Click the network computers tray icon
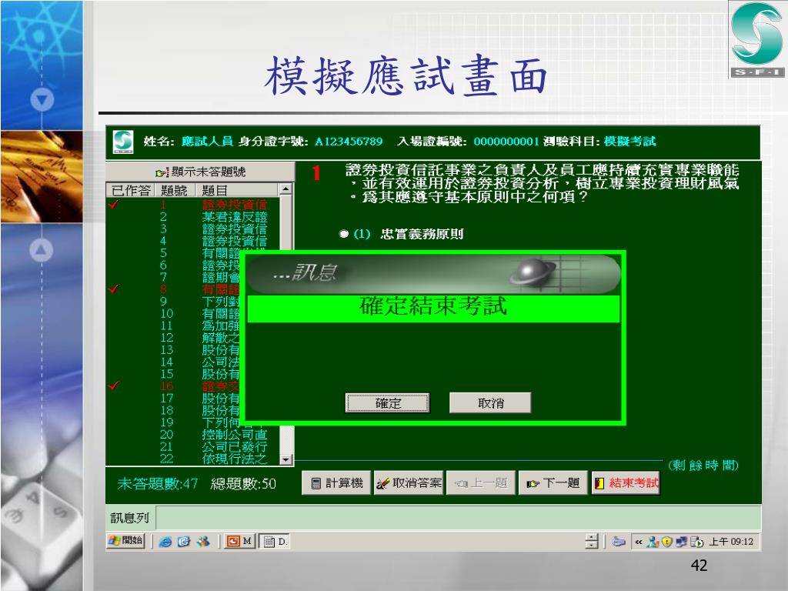Image resolution: width=788 pixels, height=591 pixels. pos(682,542)
